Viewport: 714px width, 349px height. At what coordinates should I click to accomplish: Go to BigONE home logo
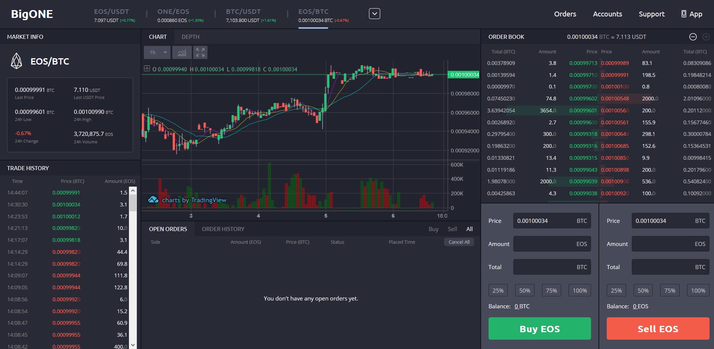click(x=32, y=14)
